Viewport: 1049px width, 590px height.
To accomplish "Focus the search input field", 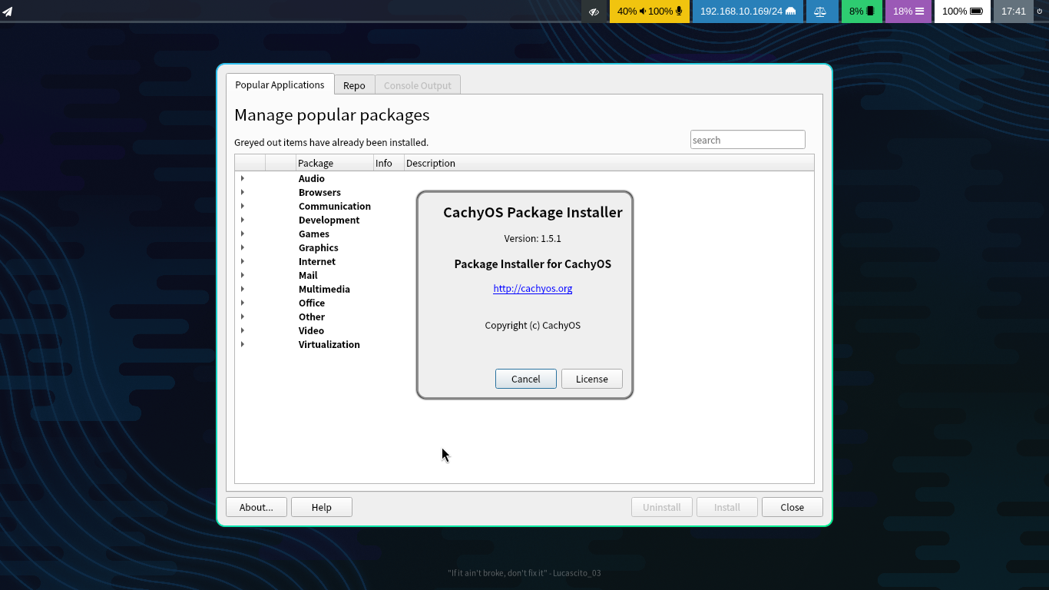I will tap(748, 140).
